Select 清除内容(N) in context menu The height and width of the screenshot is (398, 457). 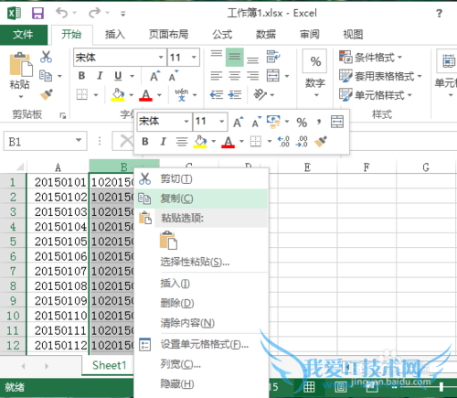(202, 323)
